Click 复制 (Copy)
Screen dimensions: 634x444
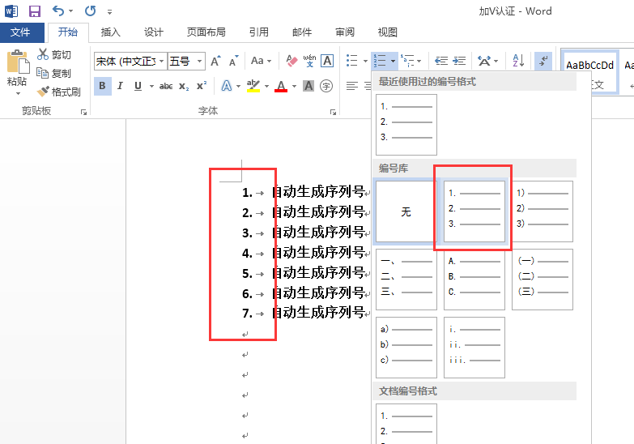click(53, 73)
